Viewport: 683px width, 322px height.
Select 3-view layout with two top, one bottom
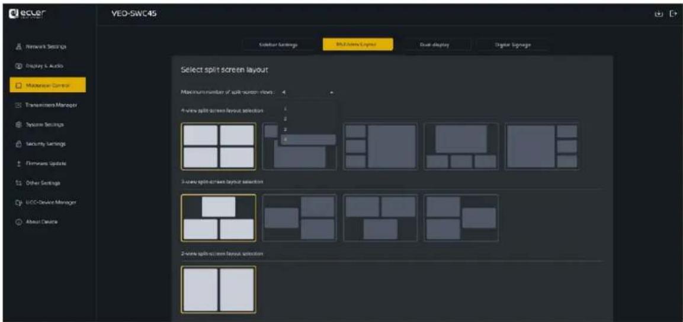pos(381,217)
